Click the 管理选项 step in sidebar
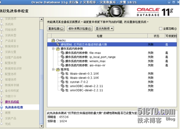The width and height of the screenshot is (181, 129). click(x=10, y=80)
